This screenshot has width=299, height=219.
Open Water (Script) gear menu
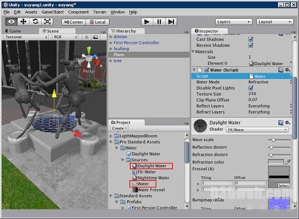(288, 70)
